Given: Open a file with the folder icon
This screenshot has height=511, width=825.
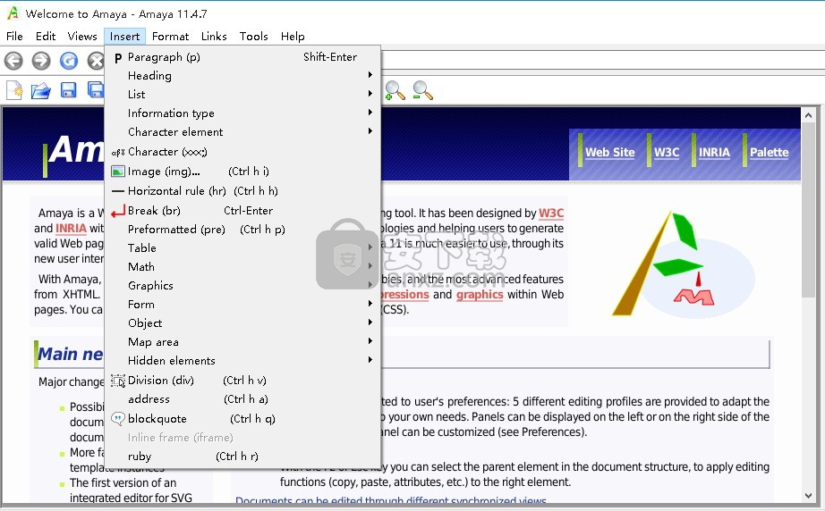Looking at the screenshot, I should coord(41,90).
